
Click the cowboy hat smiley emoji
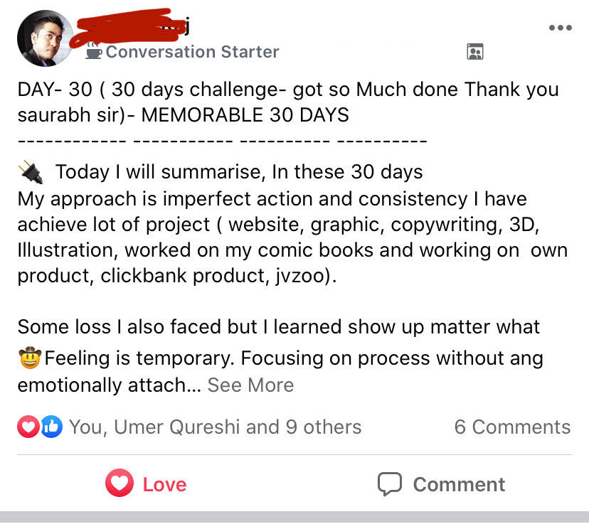coord(30,358)
